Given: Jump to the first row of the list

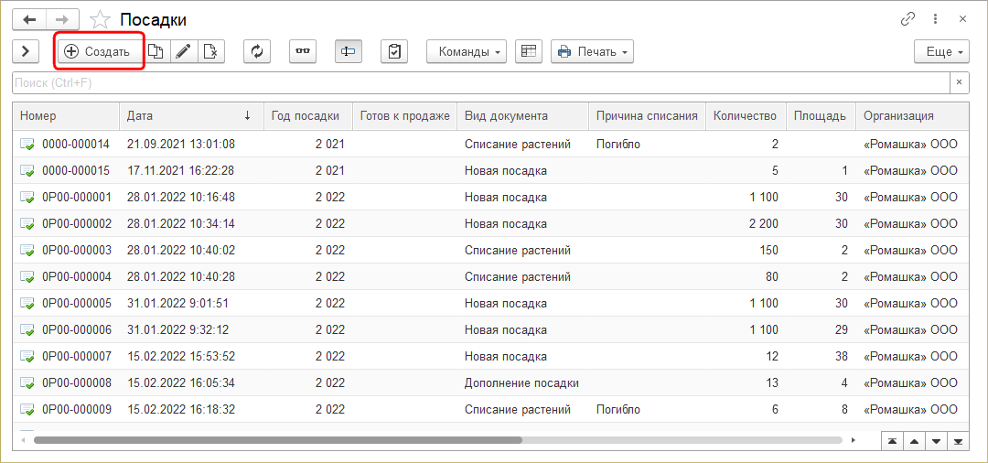Looking at the screenshot, I should [892, 440].
